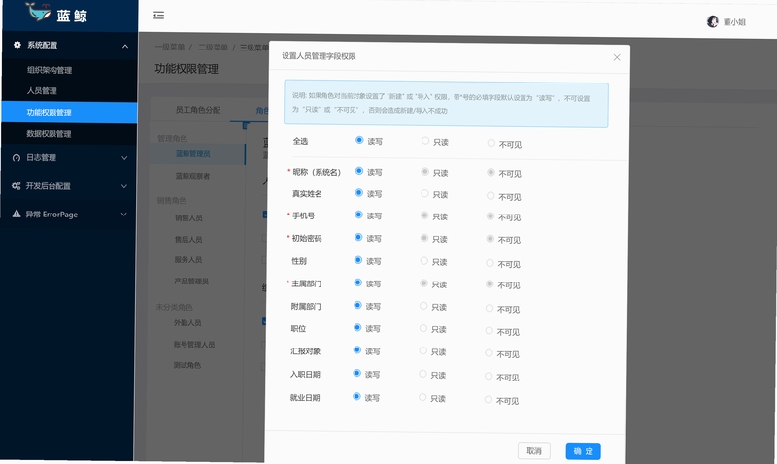777x464 pixels.
Task: Select 读写 for 初始密码
Action: 358,237
